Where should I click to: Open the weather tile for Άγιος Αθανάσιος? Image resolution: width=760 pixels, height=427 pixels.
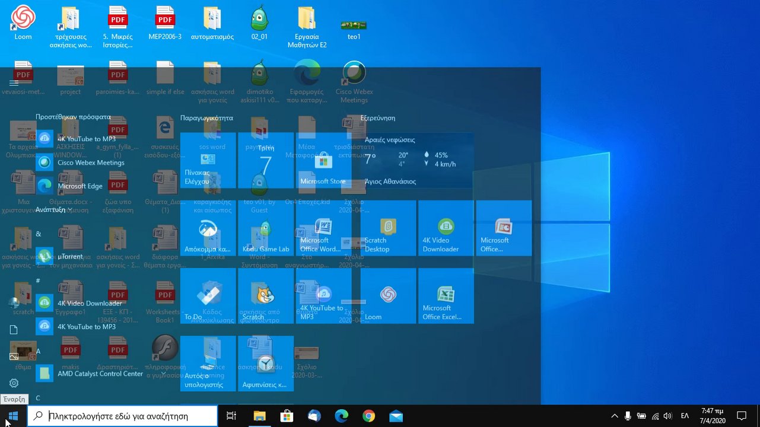(x=417, y=160)
